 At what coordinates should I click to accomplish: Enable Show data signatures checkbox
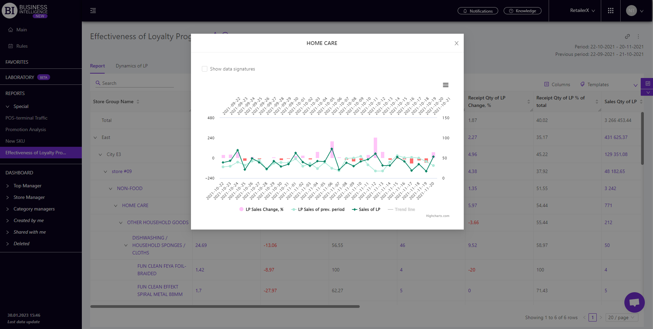pos(205,69)
